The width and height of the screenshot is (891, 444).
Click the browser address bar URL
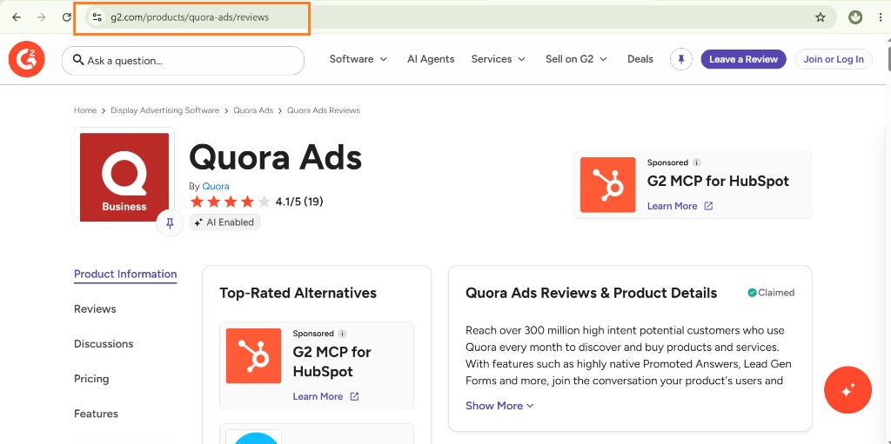[x=190, y=17]
